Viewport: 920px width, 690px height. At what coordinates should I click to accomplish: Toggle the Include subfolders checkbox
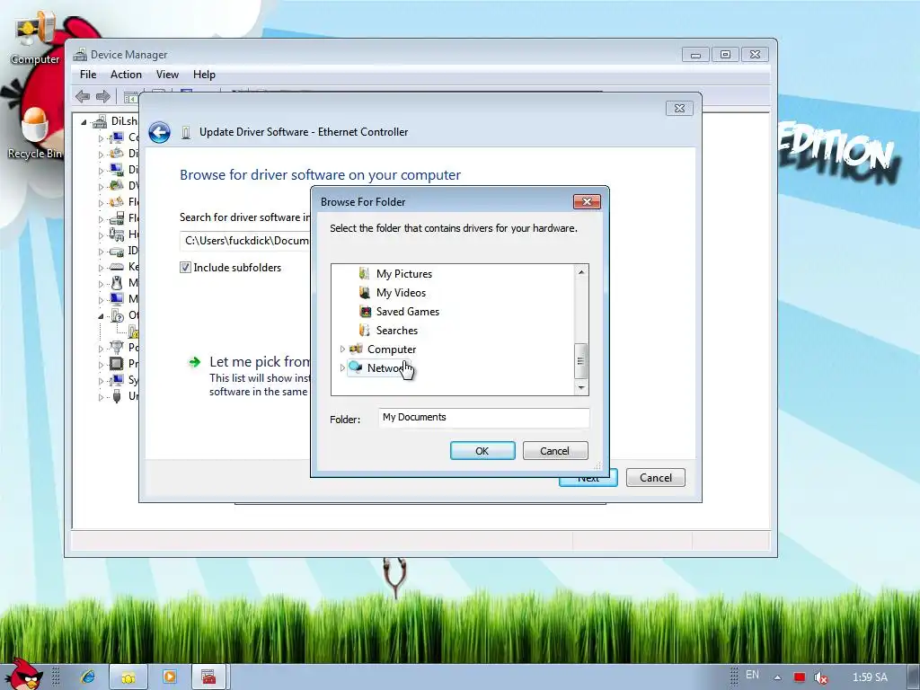pos(185,268)
